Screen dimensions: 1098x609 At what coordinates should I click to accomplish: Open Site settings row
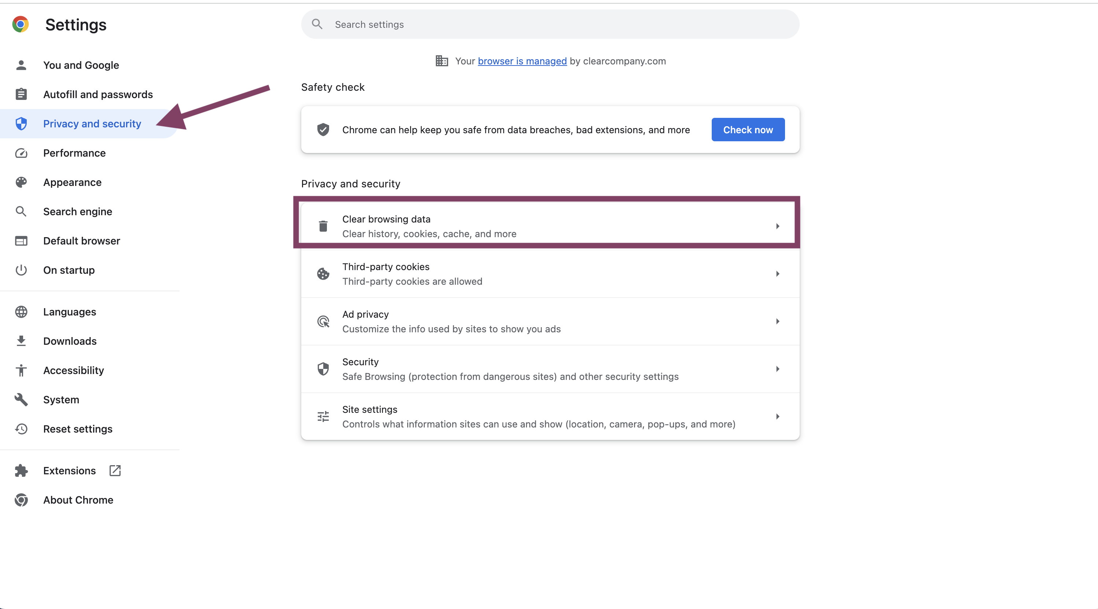click(x=550, y=416)
